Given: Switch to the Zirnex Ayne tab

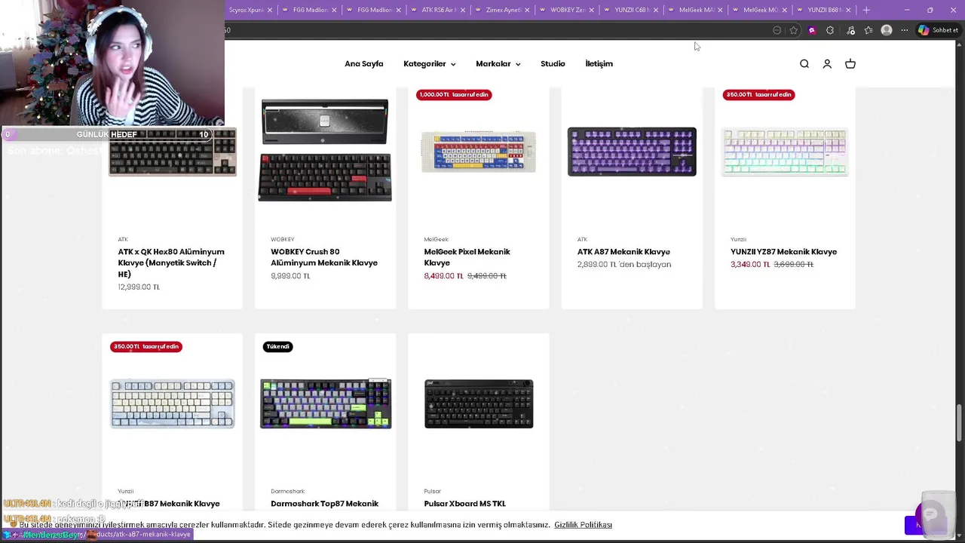Looking at the screenshot, I should 503,10.
